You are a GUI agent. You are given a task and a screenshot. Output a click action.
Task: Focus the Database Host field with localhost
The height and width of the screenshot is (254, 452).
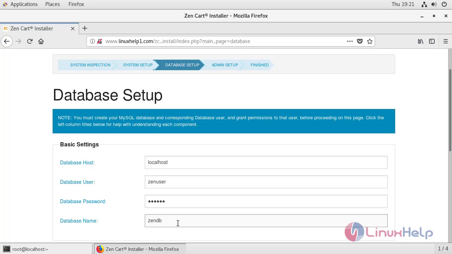[x=266, y=162]
